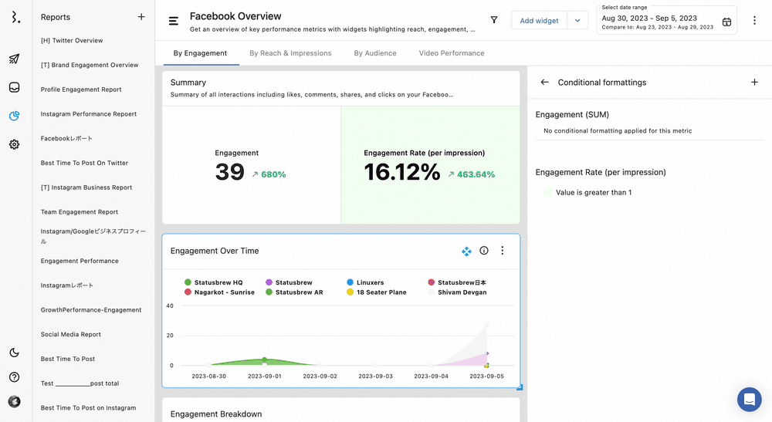Open Engagement Over Time widget options menu

coord(503,251)
